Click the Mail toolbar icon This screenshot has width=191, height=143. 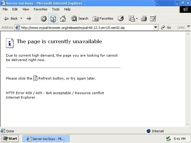(x=132, y=18)
